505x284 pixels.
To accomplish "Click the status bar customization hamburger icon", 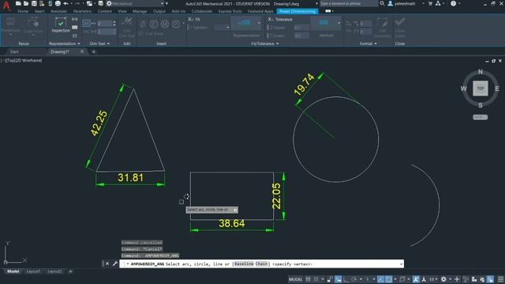I will pyautogui.click(x=500, y=279).
